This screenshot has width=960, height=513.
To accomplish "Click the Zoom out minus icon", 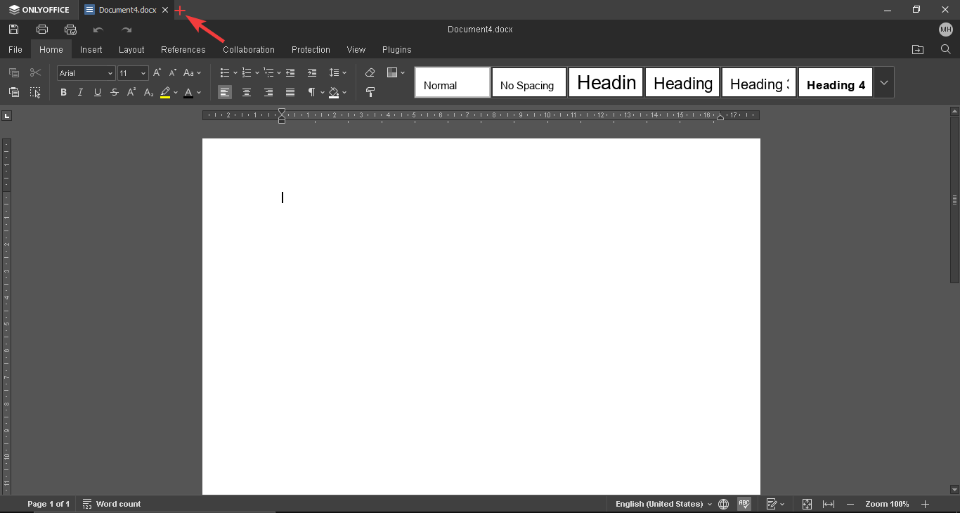I will (x=850, y=504).
